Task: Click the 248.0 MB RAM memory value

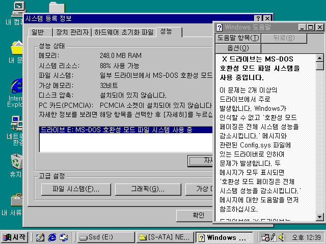Action: [x=121, y=55]
